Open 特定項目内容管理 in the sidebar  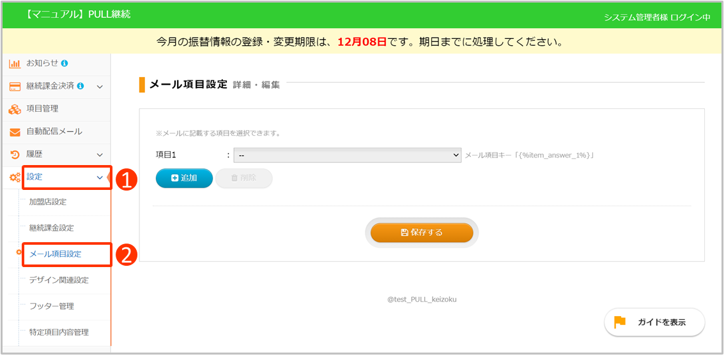[59, 332]
